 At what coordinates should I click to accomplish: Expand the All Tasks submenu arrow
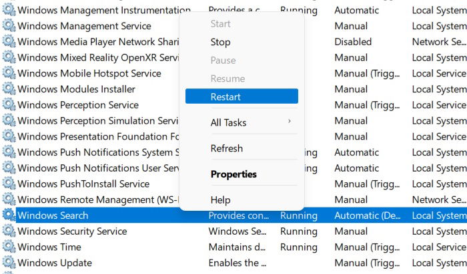289,122
